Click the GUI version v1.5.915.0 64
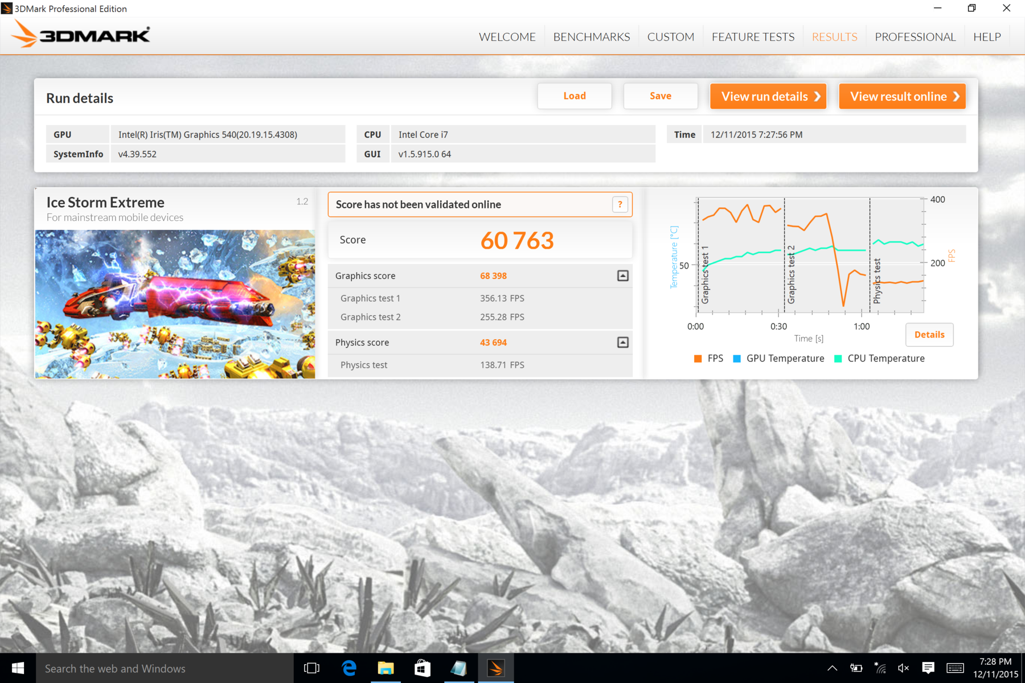1025x683 pixels. click(x=425, y=154)
